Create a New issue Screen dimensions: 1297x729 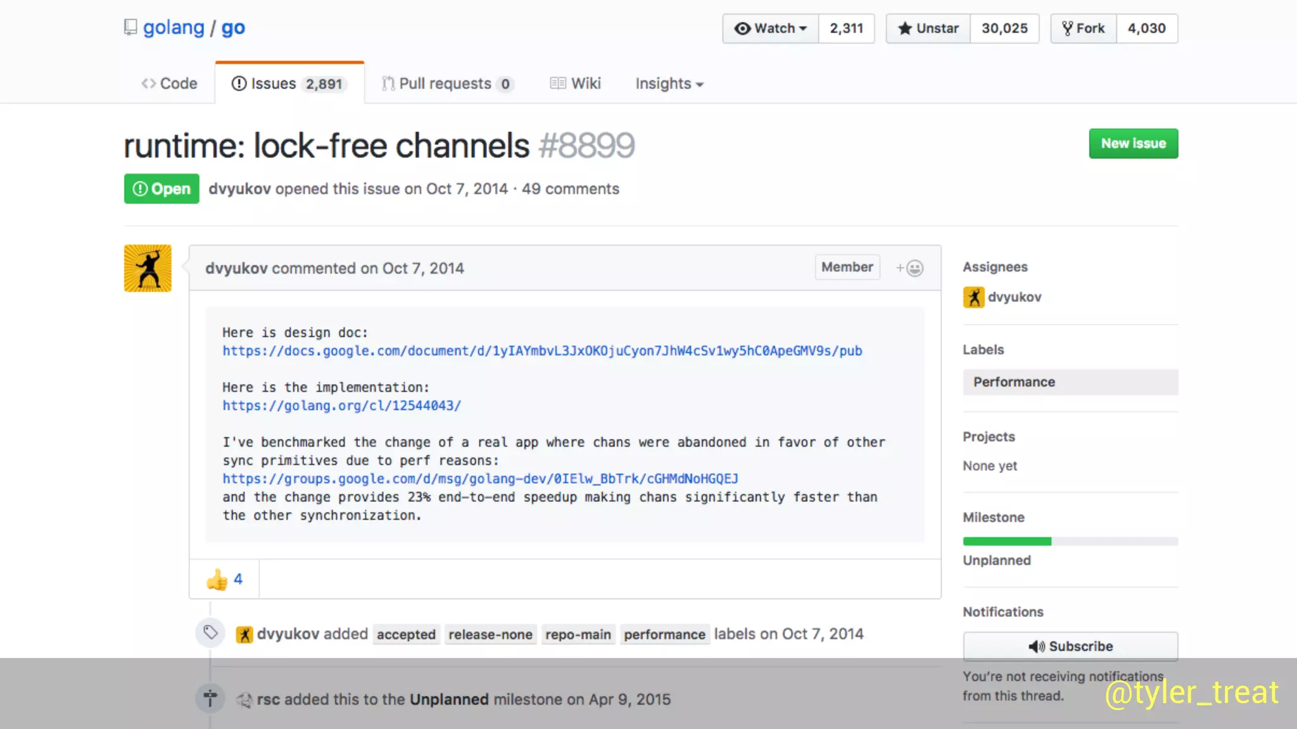pyautogui.click(x=1133, y=144)
